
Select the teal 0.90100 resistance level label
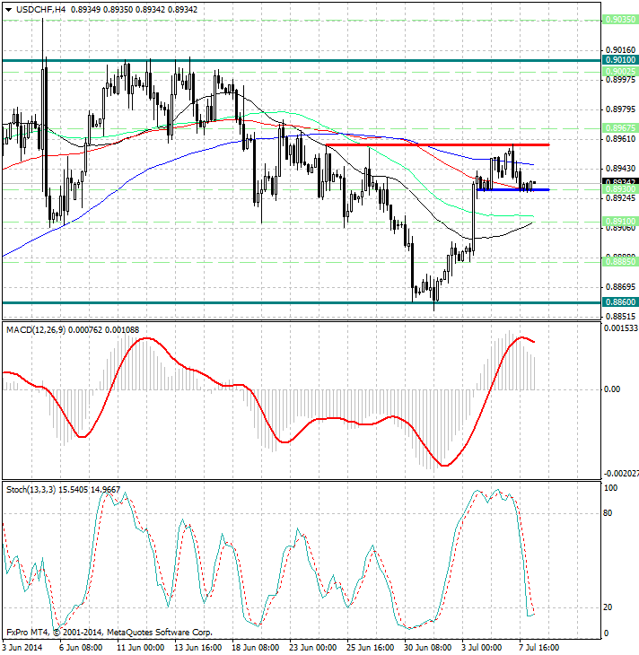pos(621,60)
